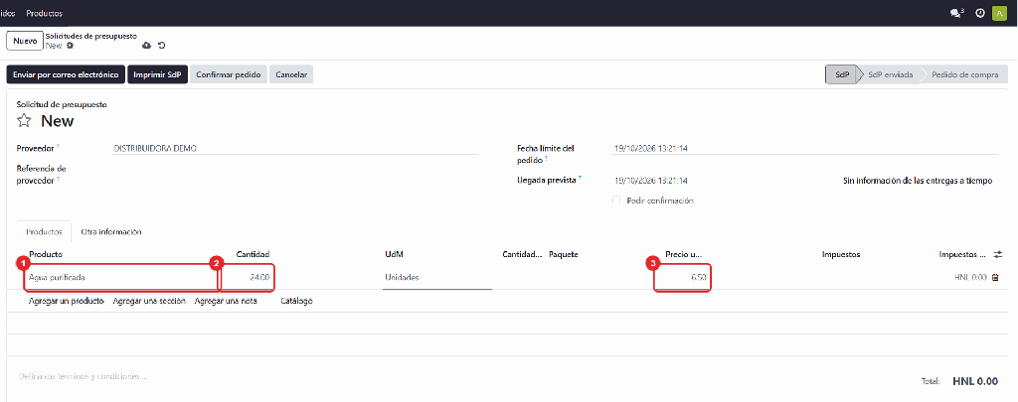The width and height of the screenshot is (1018, 402).
Task: Click the Cantidad column header
Action: coord(253,254)
